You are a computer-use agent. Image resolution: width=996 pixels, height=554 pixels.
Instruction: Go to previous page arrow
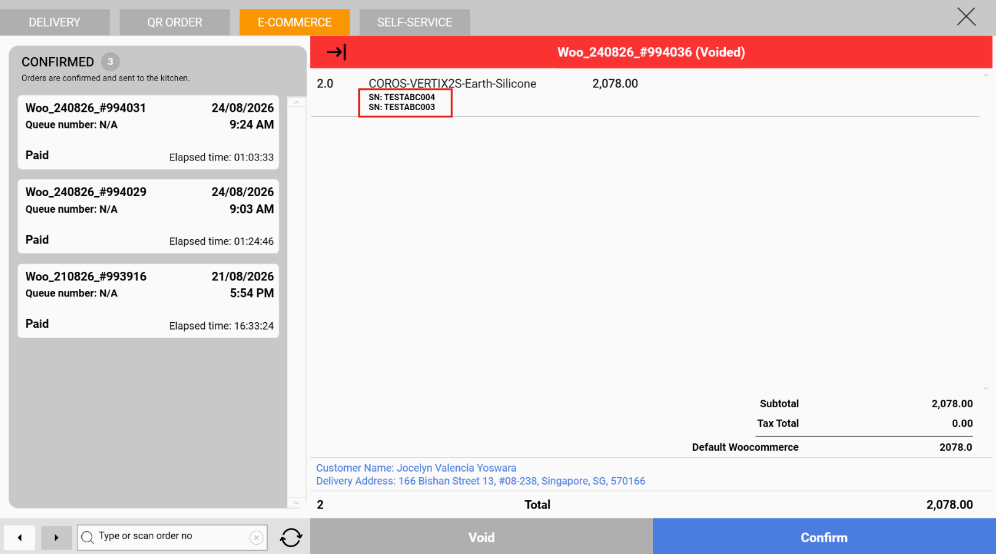pos(20,538)
